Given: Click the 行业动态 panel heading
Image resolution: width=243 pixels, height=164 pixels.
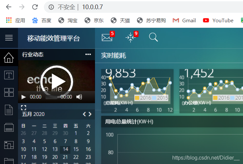Looking at the screenshot, I should pos(33,54).
